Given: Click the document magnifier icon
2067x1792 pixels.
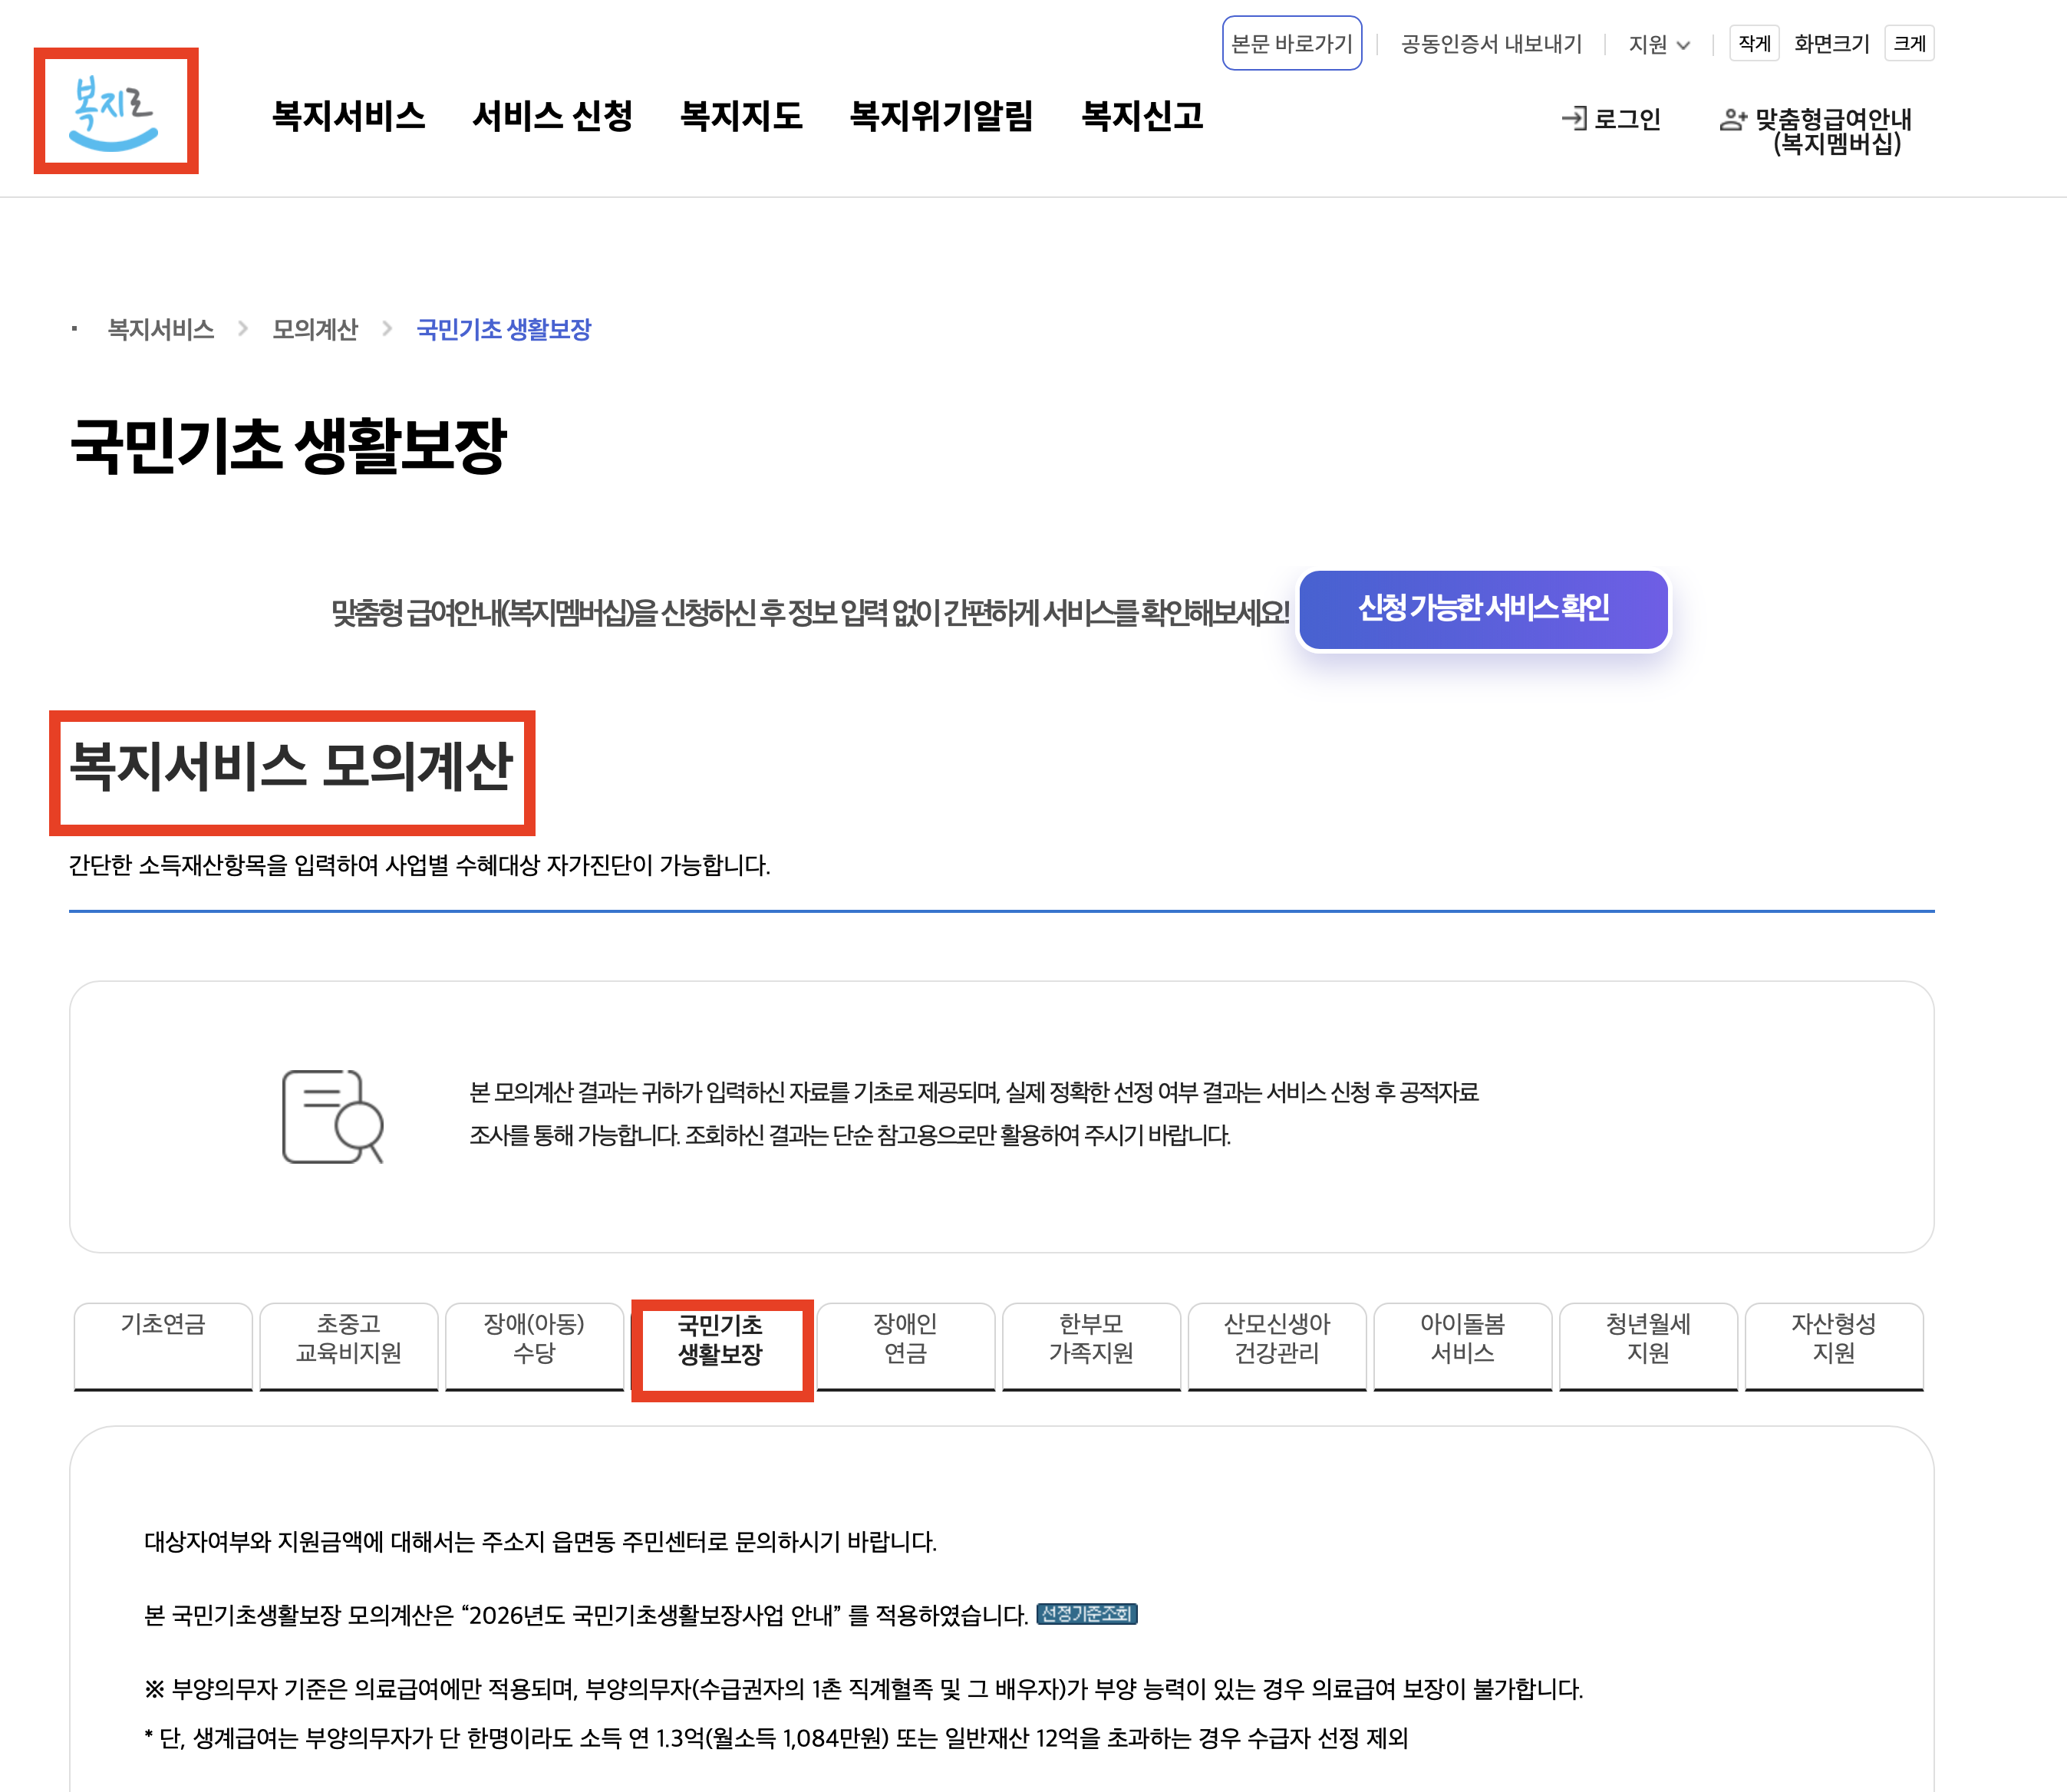Looking at the screenshot, I should (332, 1116).
